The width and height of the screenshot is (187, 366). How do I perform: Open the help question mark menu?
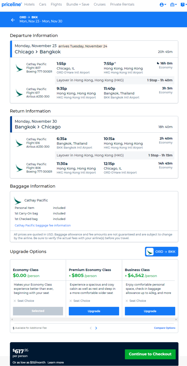click(183, 4)
